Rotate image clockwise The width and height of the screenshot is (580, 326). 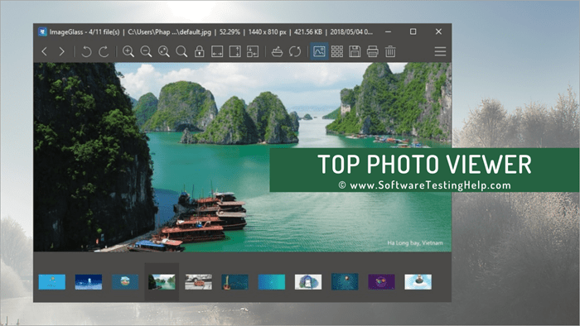[104, 51]
